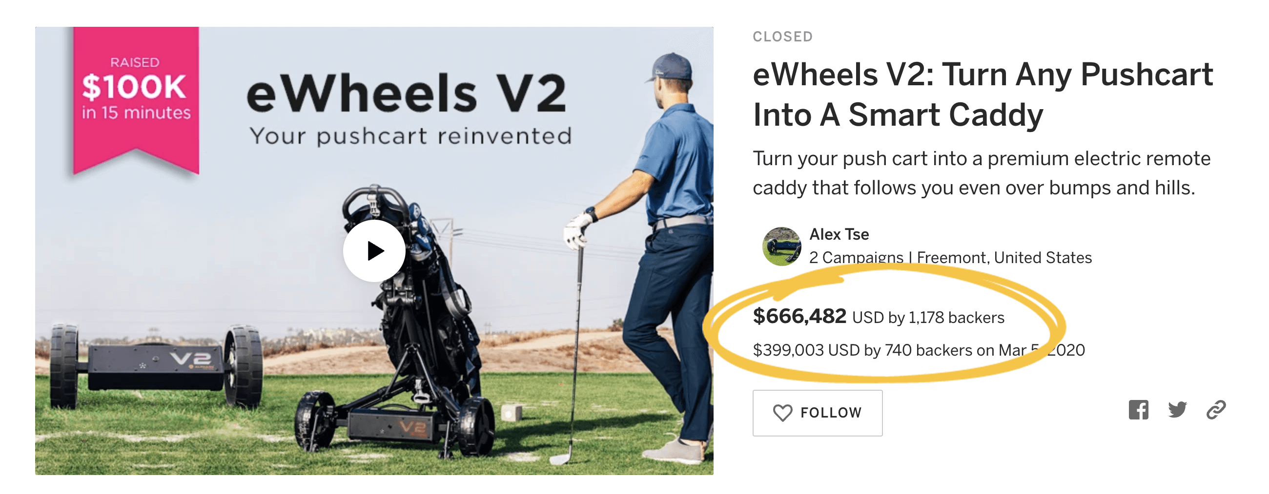Select the campaign title heading
Screen dimensions: 1269x494
pos(983,95)
